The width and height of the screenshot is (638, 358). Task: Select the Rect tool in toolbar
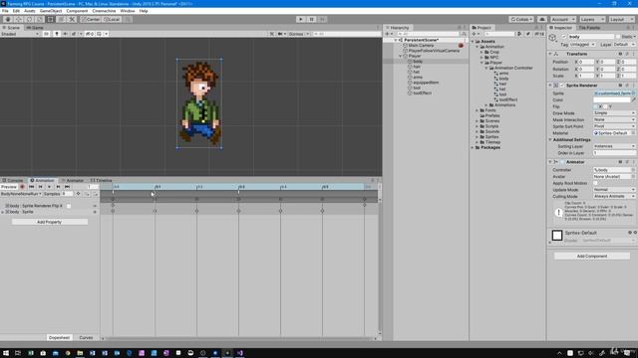click(50, 19)
